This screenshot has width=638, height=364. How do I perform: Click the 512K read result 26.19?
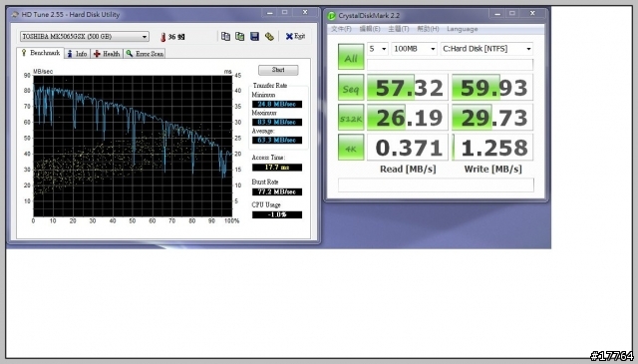click(x=408, y=118)
